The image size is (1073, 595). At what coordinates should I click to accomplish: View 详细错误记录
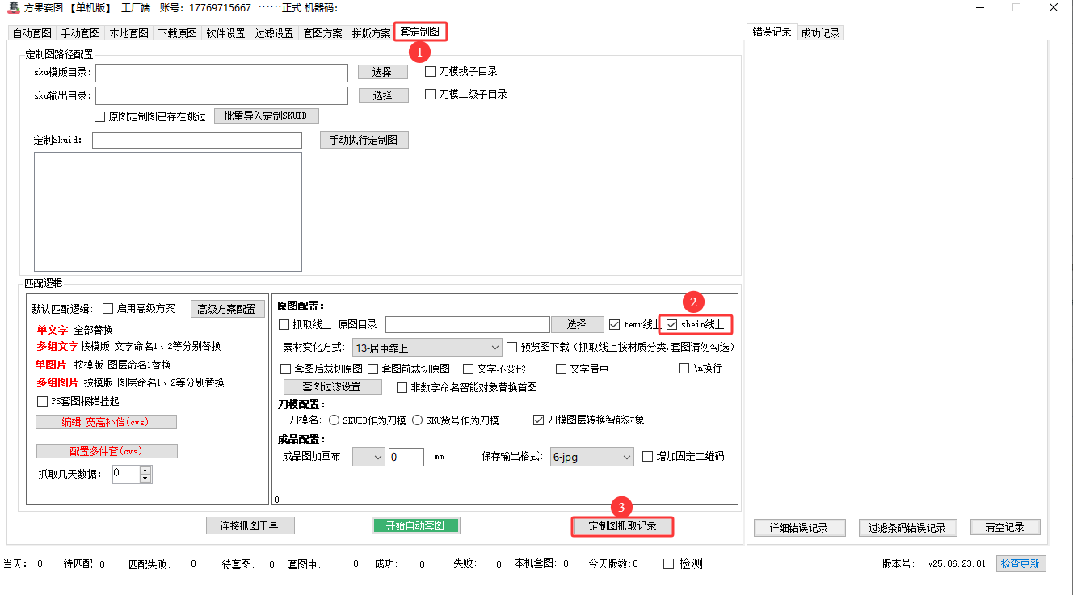pos(800,528)
